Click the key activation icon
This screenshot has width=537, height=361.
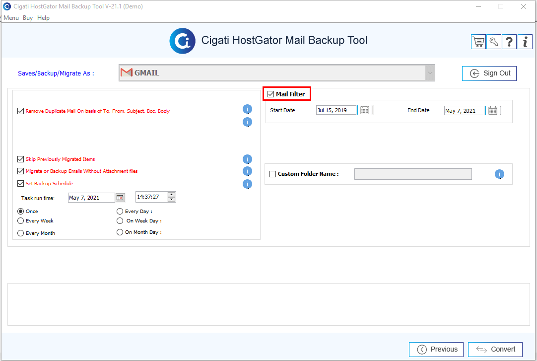(x=494, y=42)
